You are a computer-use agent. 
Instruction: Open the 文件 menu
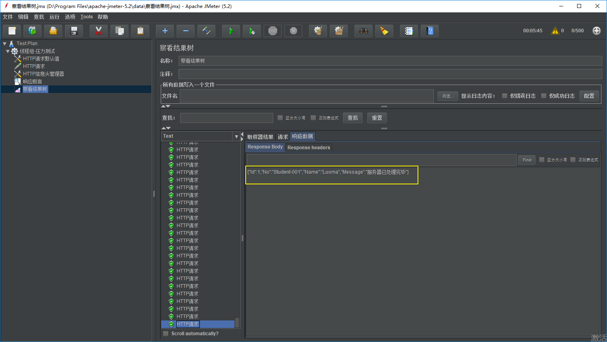[8, 17]
